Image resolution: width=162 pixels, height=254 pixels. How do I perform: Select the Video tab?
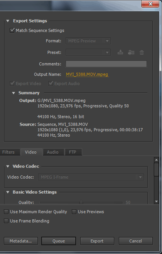(31, 152)
